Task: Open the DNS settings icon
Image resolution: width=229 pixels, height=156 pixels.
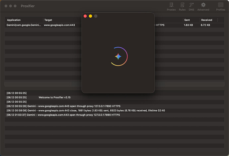Action: [x=191, y=7]
